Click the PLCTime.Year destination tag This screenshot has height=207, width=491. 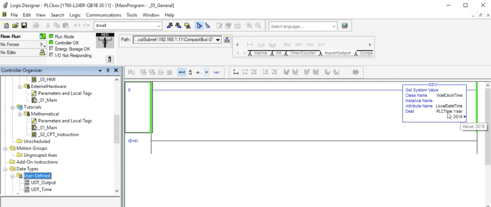point(449,111)
